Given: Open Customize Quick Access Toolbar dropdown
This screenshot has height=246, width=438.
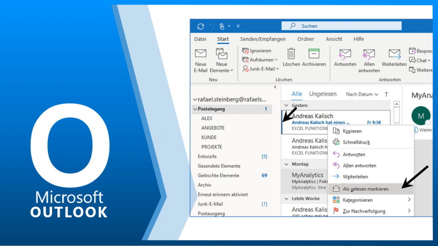Looking at the screenshot, I should click(238, 26).
